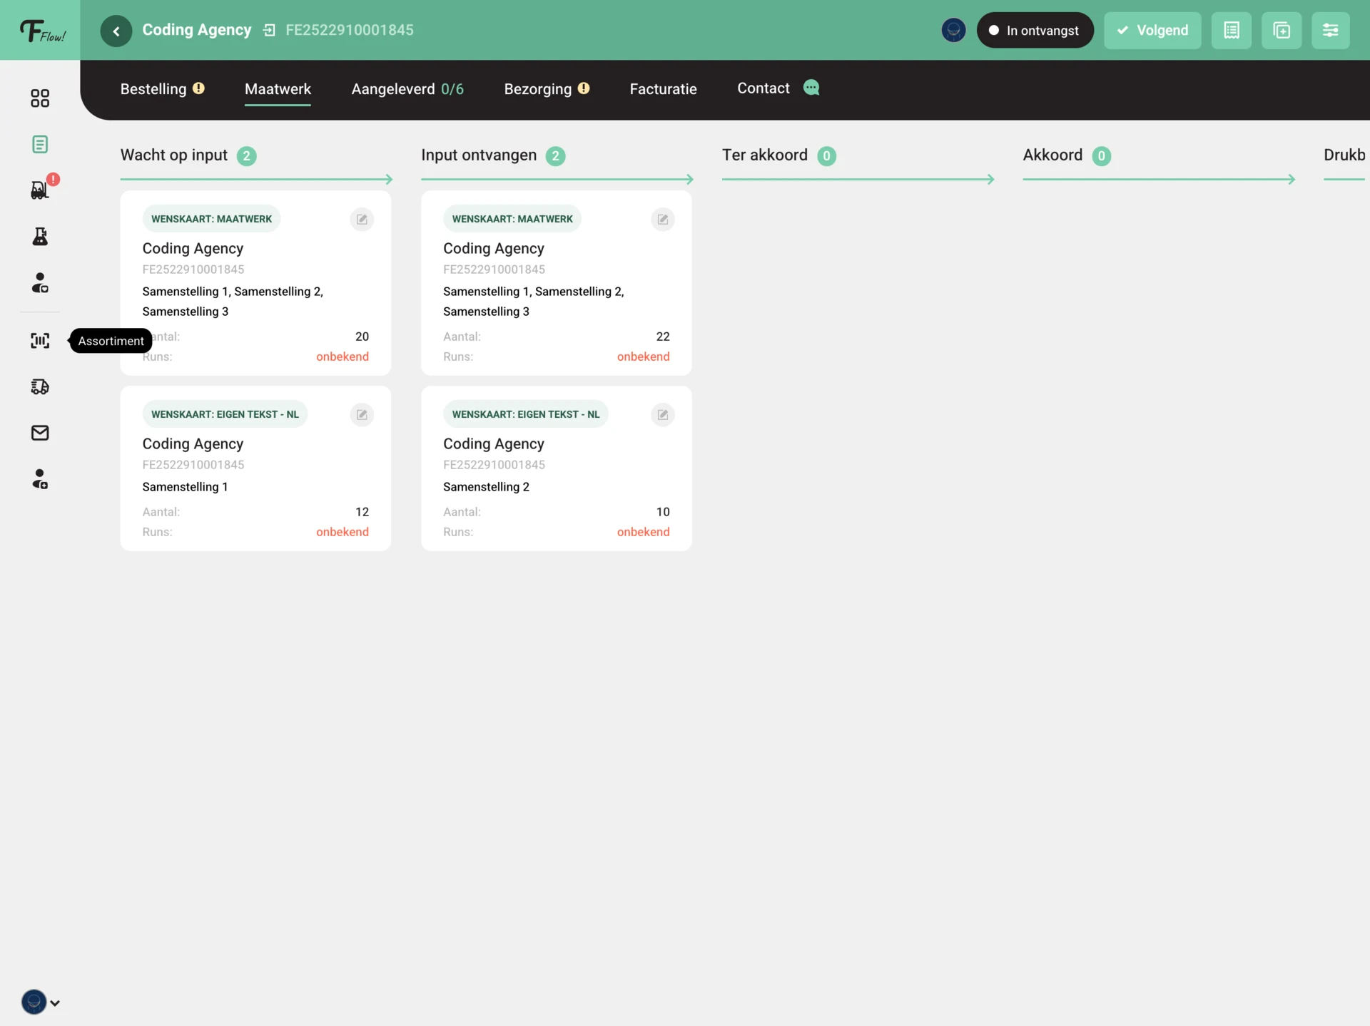The width and height of the screenshot is (1370, 1026).
Task: Click the sliders settings icon top right
Action: [x=1330, y=30]
